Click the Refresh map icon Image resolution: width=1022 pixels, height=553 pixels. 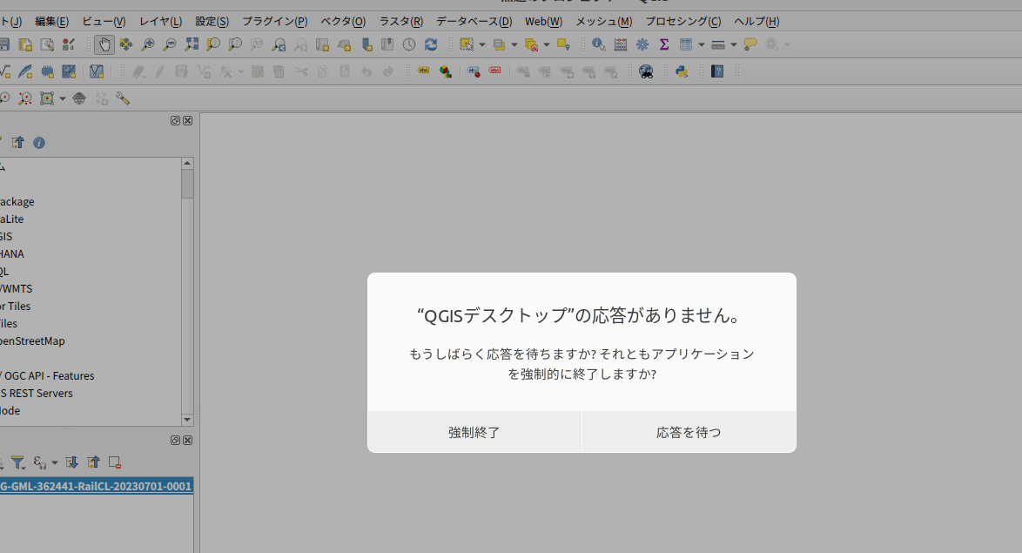tap(431, 44)
